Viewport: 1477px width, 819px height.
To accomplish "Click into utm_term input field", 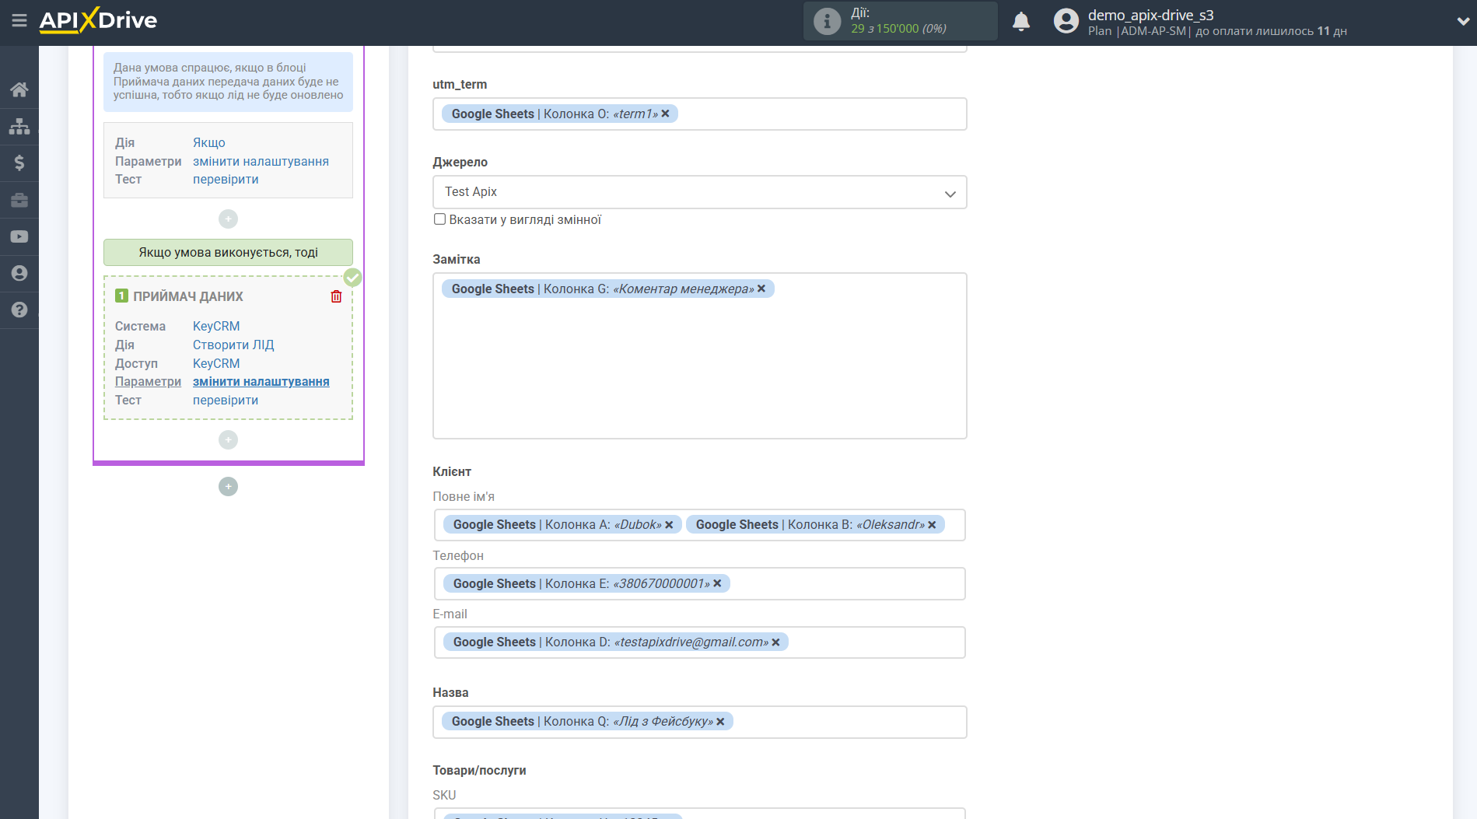I will tap(699, 114).
